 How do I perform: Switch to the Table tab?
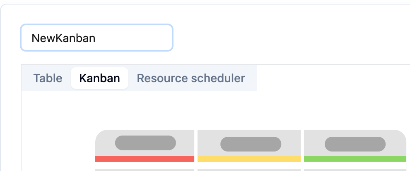pyautogui.click(x=48, y=78)
